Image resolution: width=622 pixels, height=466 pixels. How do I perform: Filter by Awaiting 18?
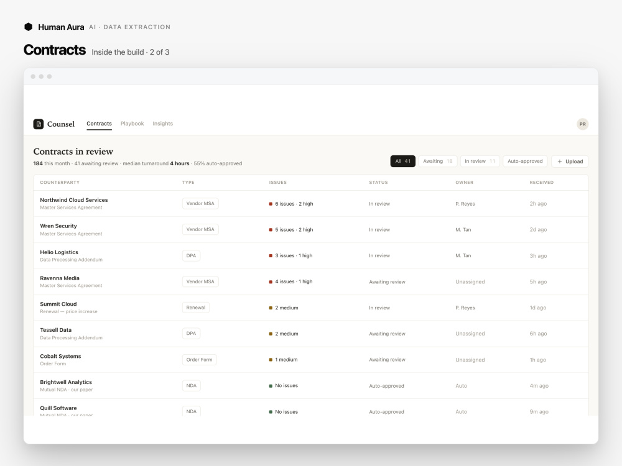click(x=437, y=162)
